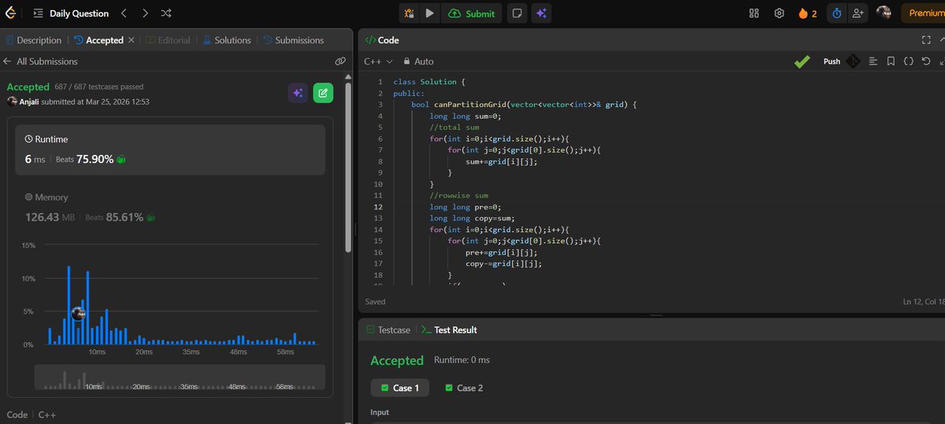
Task: Open the AI sparkle assistant in top toolbar
Action: [541, 13]
